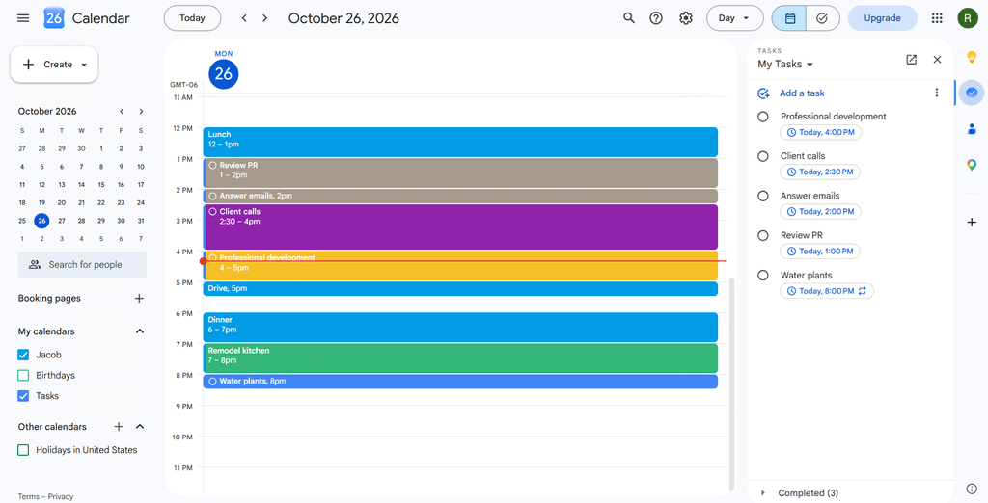Toggle the Tasks calendar checkbox

[23, 396]
